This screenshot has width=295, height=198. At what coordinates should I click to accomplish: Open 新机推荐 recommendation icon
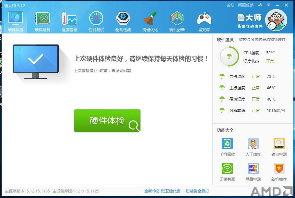pyautogui.click(x=279, y=168)
